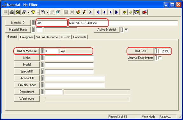The width and height of the screenshot is (183, 120).
Task: Click the Department code input field
Action: tap(53, 92)
